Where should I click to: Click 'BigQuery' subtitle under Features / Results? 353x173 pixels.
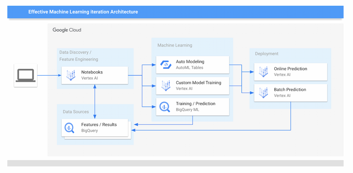click(x=90, y=131)
